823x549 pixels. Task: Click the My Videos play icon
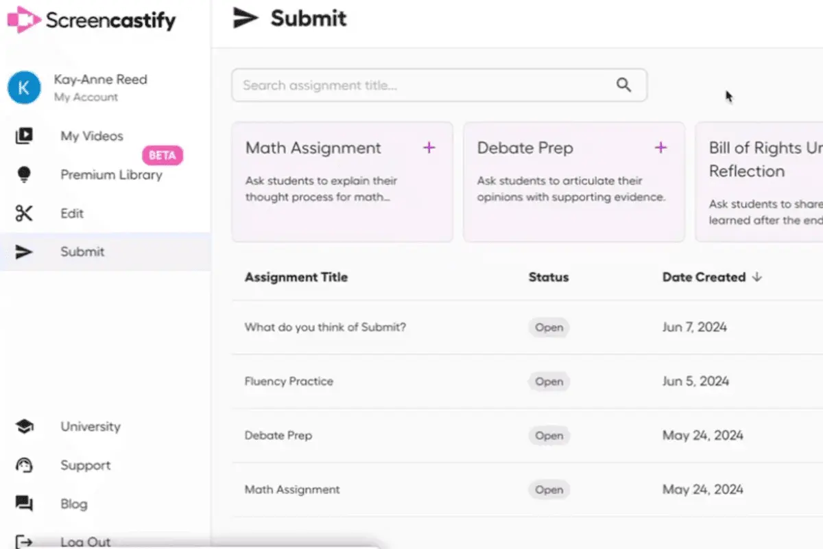pos(24,136)
